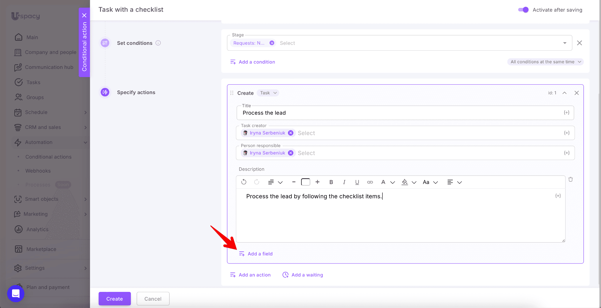The width and height of the screenshot is (601, 308).
Task: Insert a link using link icon
Action: click(370, 182)
